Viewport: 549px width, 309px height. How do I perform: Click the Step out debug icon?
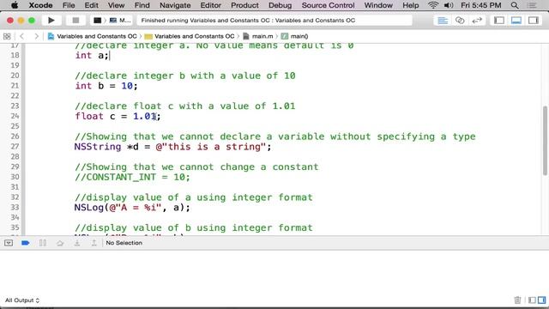(94, 243)
